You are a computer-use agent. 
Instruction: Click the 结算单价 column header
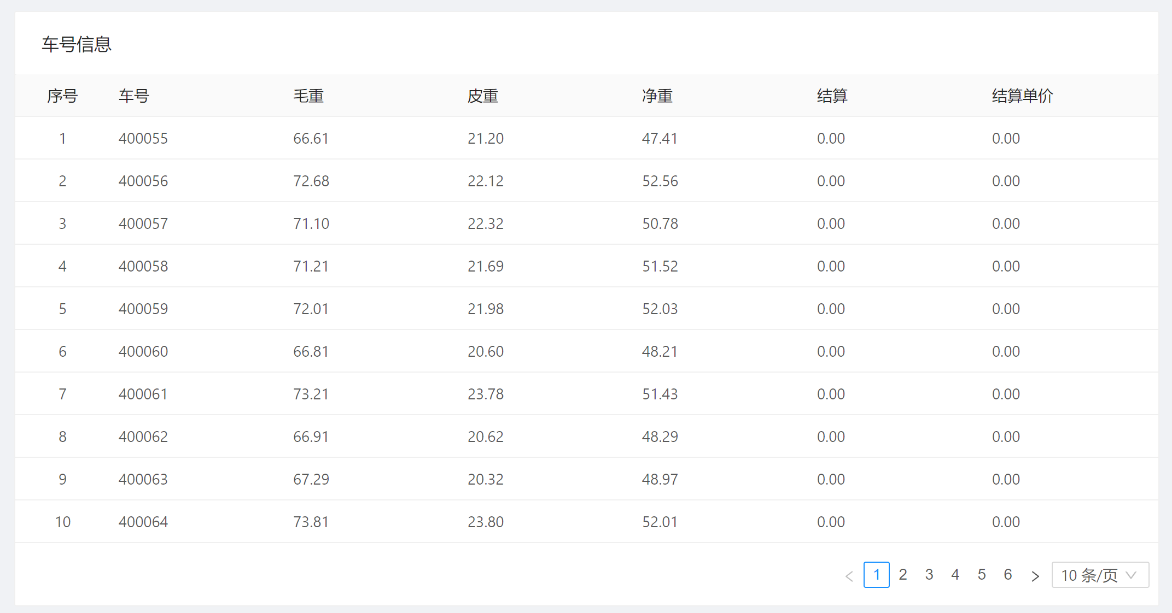1022,96
